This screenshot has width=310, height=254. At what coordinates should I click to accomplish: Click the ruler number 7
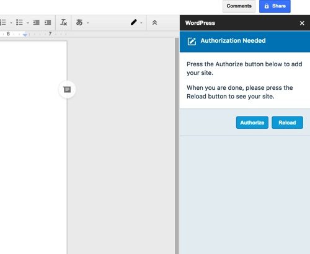tap(50, 33)
